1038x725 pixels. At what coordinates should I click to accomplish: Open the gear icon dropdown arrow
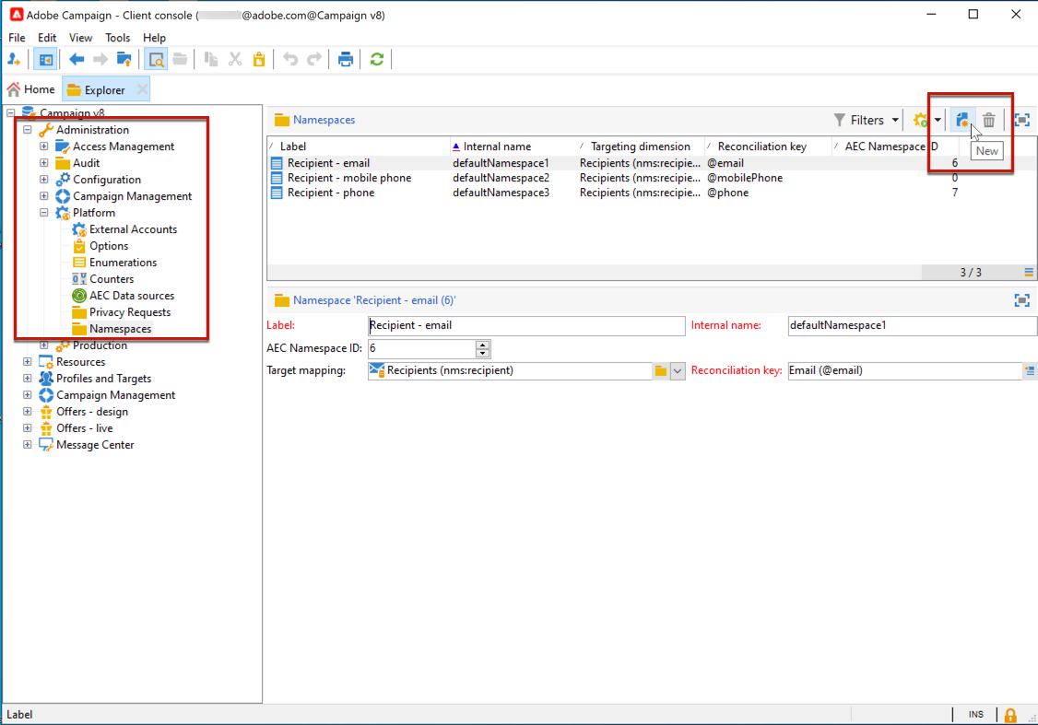[938, 120]
